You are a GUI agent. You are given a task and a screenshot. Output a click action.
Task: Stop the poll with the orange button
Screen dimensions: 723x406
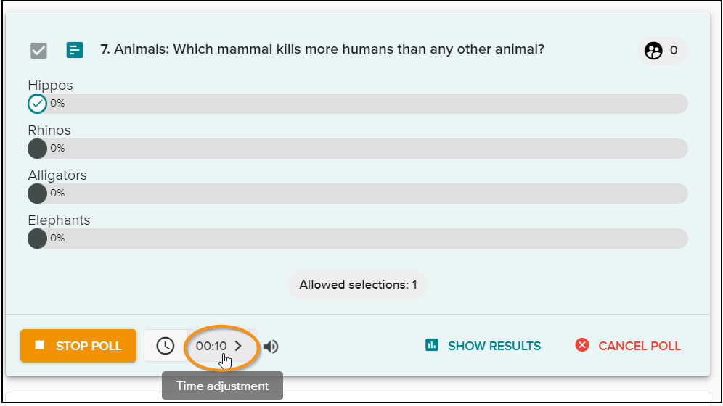pos(78,345)
